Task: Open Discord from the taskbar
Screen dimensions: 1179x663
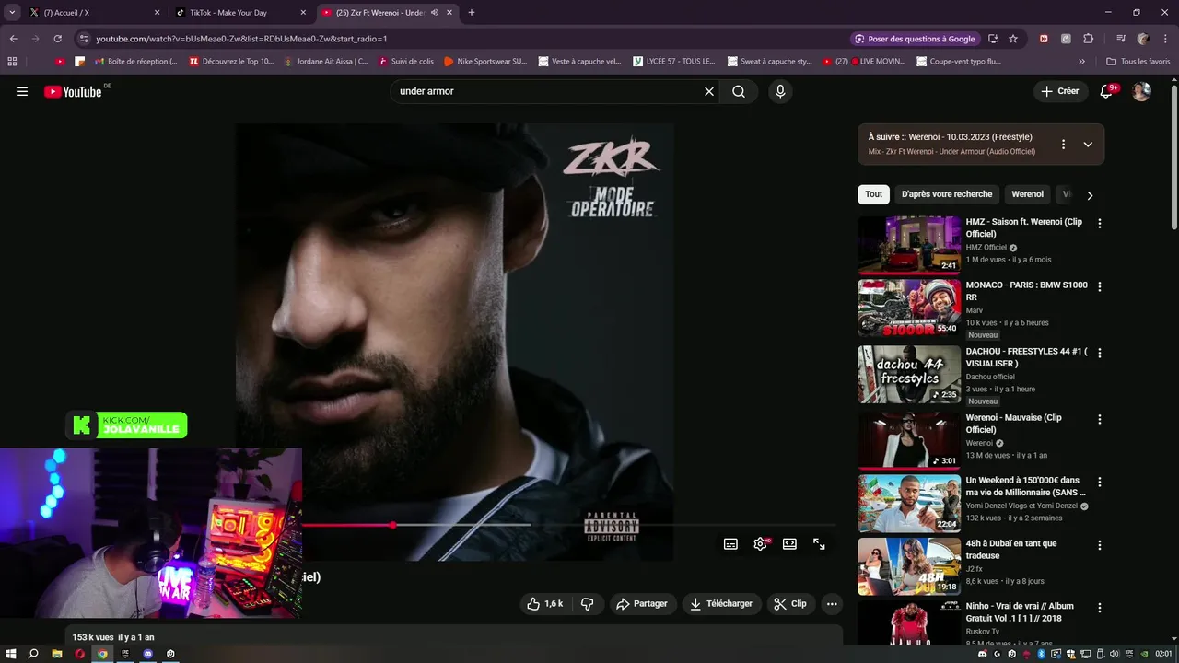Action: click(148, 654)
